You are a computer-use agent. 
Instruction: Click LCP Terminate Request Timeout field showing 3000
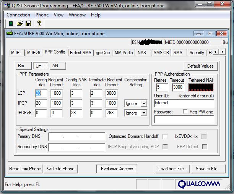(x=112, y=93)
